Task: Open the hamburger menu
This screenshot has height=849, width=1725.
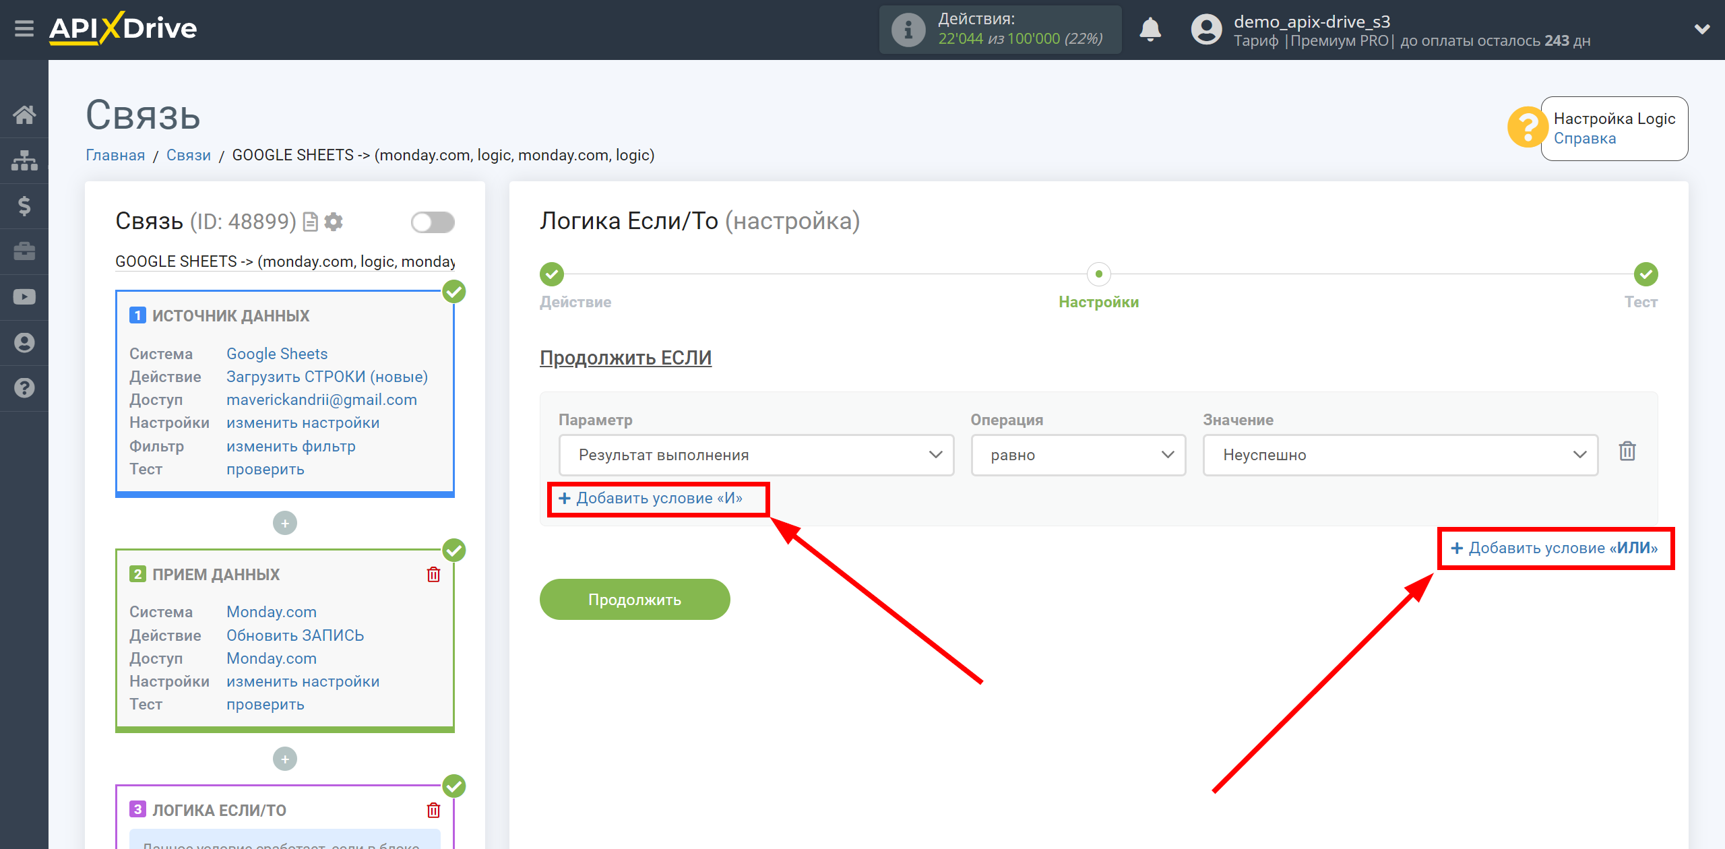Action: click(x=24, y=29)
